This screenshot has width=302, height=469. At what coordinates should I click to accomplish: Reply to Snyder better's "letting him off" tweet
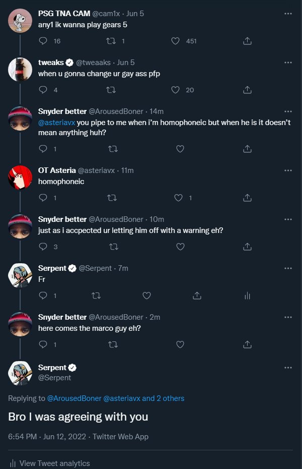[43, 247]
